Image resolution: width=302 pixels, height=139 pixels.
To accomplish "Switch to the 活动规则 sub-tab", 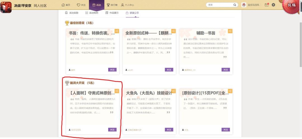I will point(92,13).
